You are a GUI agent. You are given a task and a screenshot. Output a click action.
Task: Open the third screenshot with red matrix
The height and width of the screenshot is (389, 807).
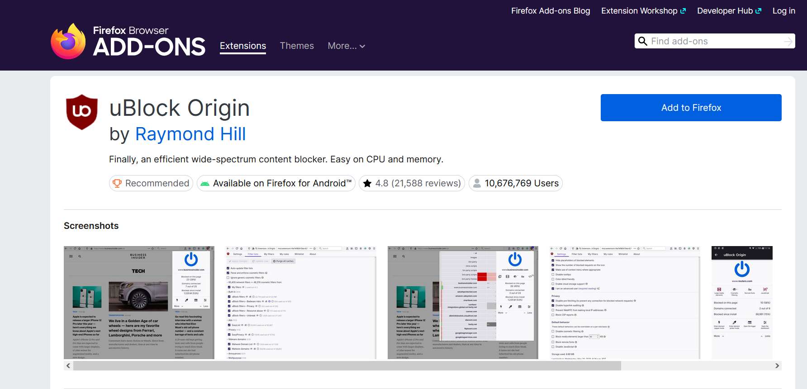[463, 303]
